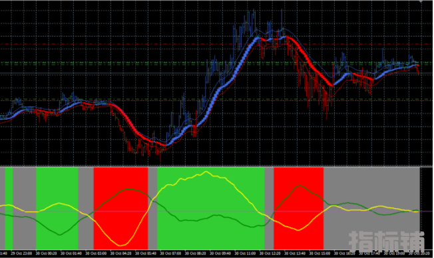Click the upper green dashed horizontal level line
Viewport: 434px width, 258px height.
click(216, 63)
